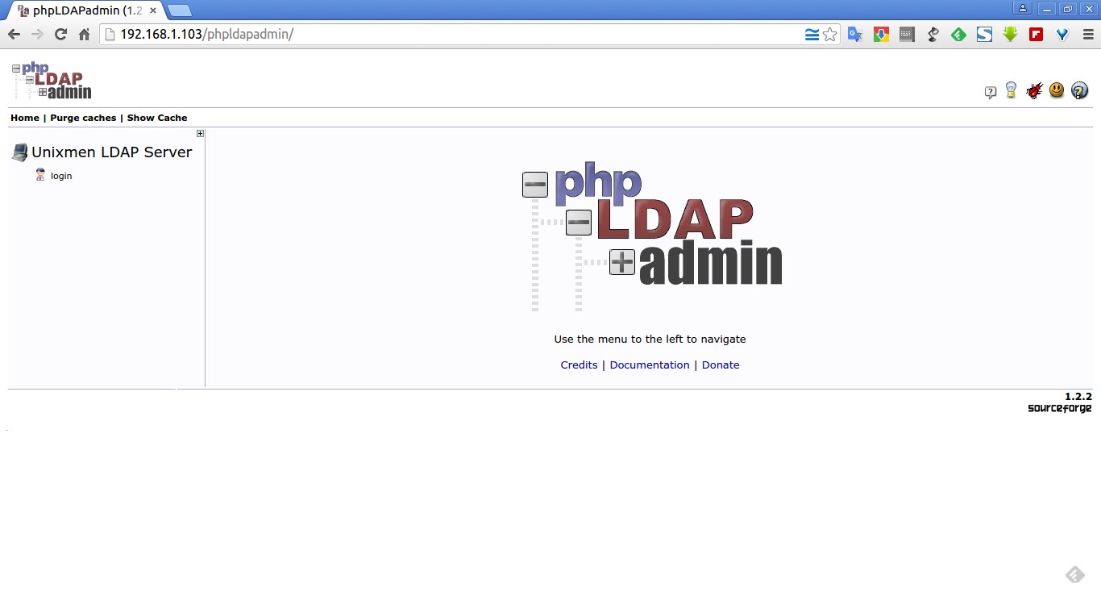Select Show Cache in the top menu
1101x600 pixels.
click(x=157, y=118)
